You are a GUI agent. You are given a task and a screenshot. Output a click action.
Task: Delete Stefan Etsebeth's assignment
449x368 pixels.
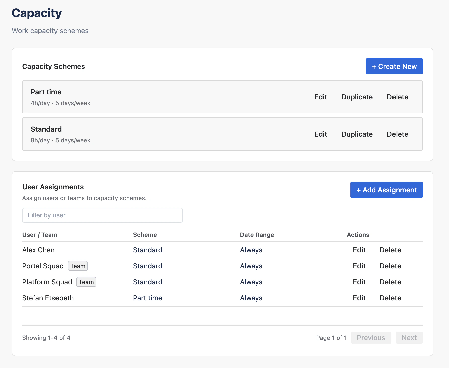point(390,298)
